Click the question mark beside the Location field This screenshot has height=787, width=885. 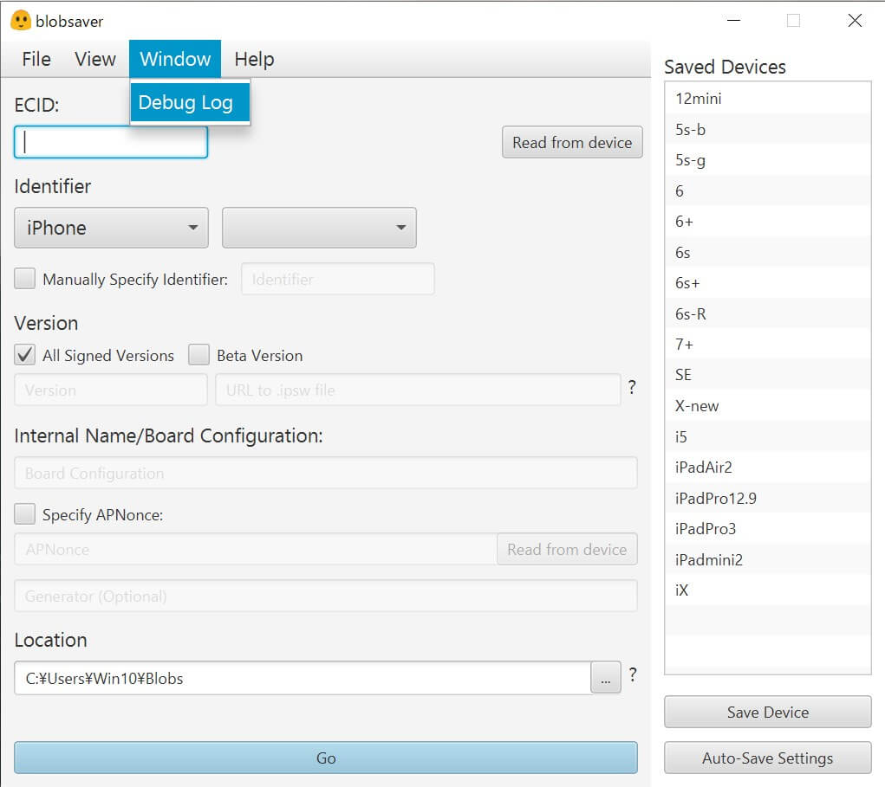[x=633, y=674]
